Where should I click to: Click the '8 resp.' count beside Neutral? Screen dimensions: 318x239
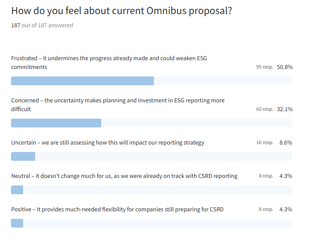click(x=266, y=176)
